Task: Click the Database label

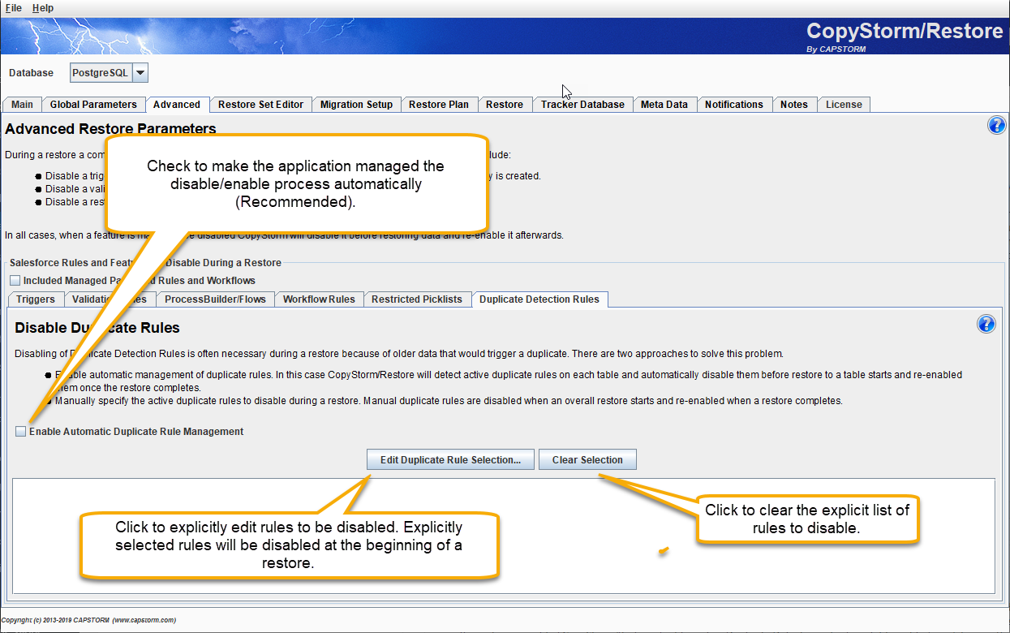Action: point(31,73)
